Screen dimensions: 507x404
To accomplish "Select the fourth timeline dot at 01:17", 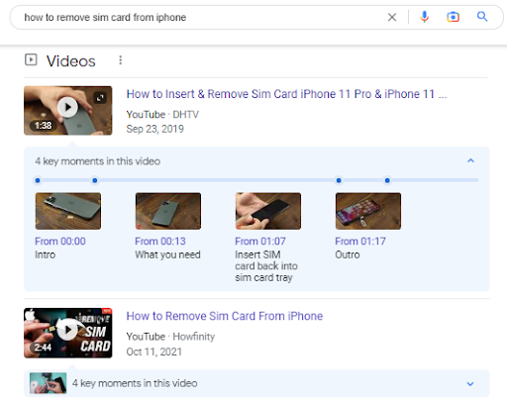I will pos(387,180).
